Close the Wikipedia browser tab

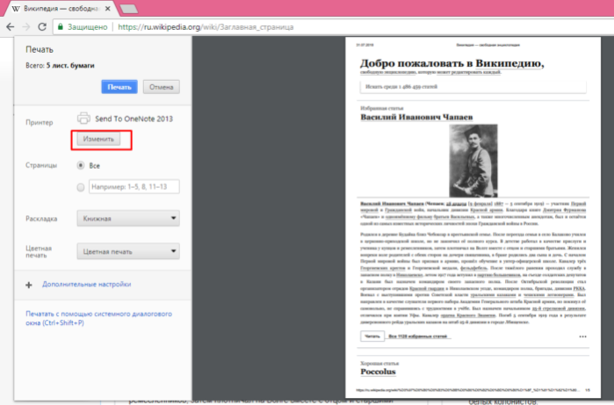pos(108,8)
